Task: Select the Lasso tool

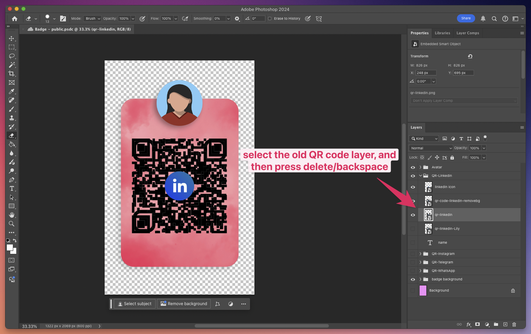Action: (12, 56)
